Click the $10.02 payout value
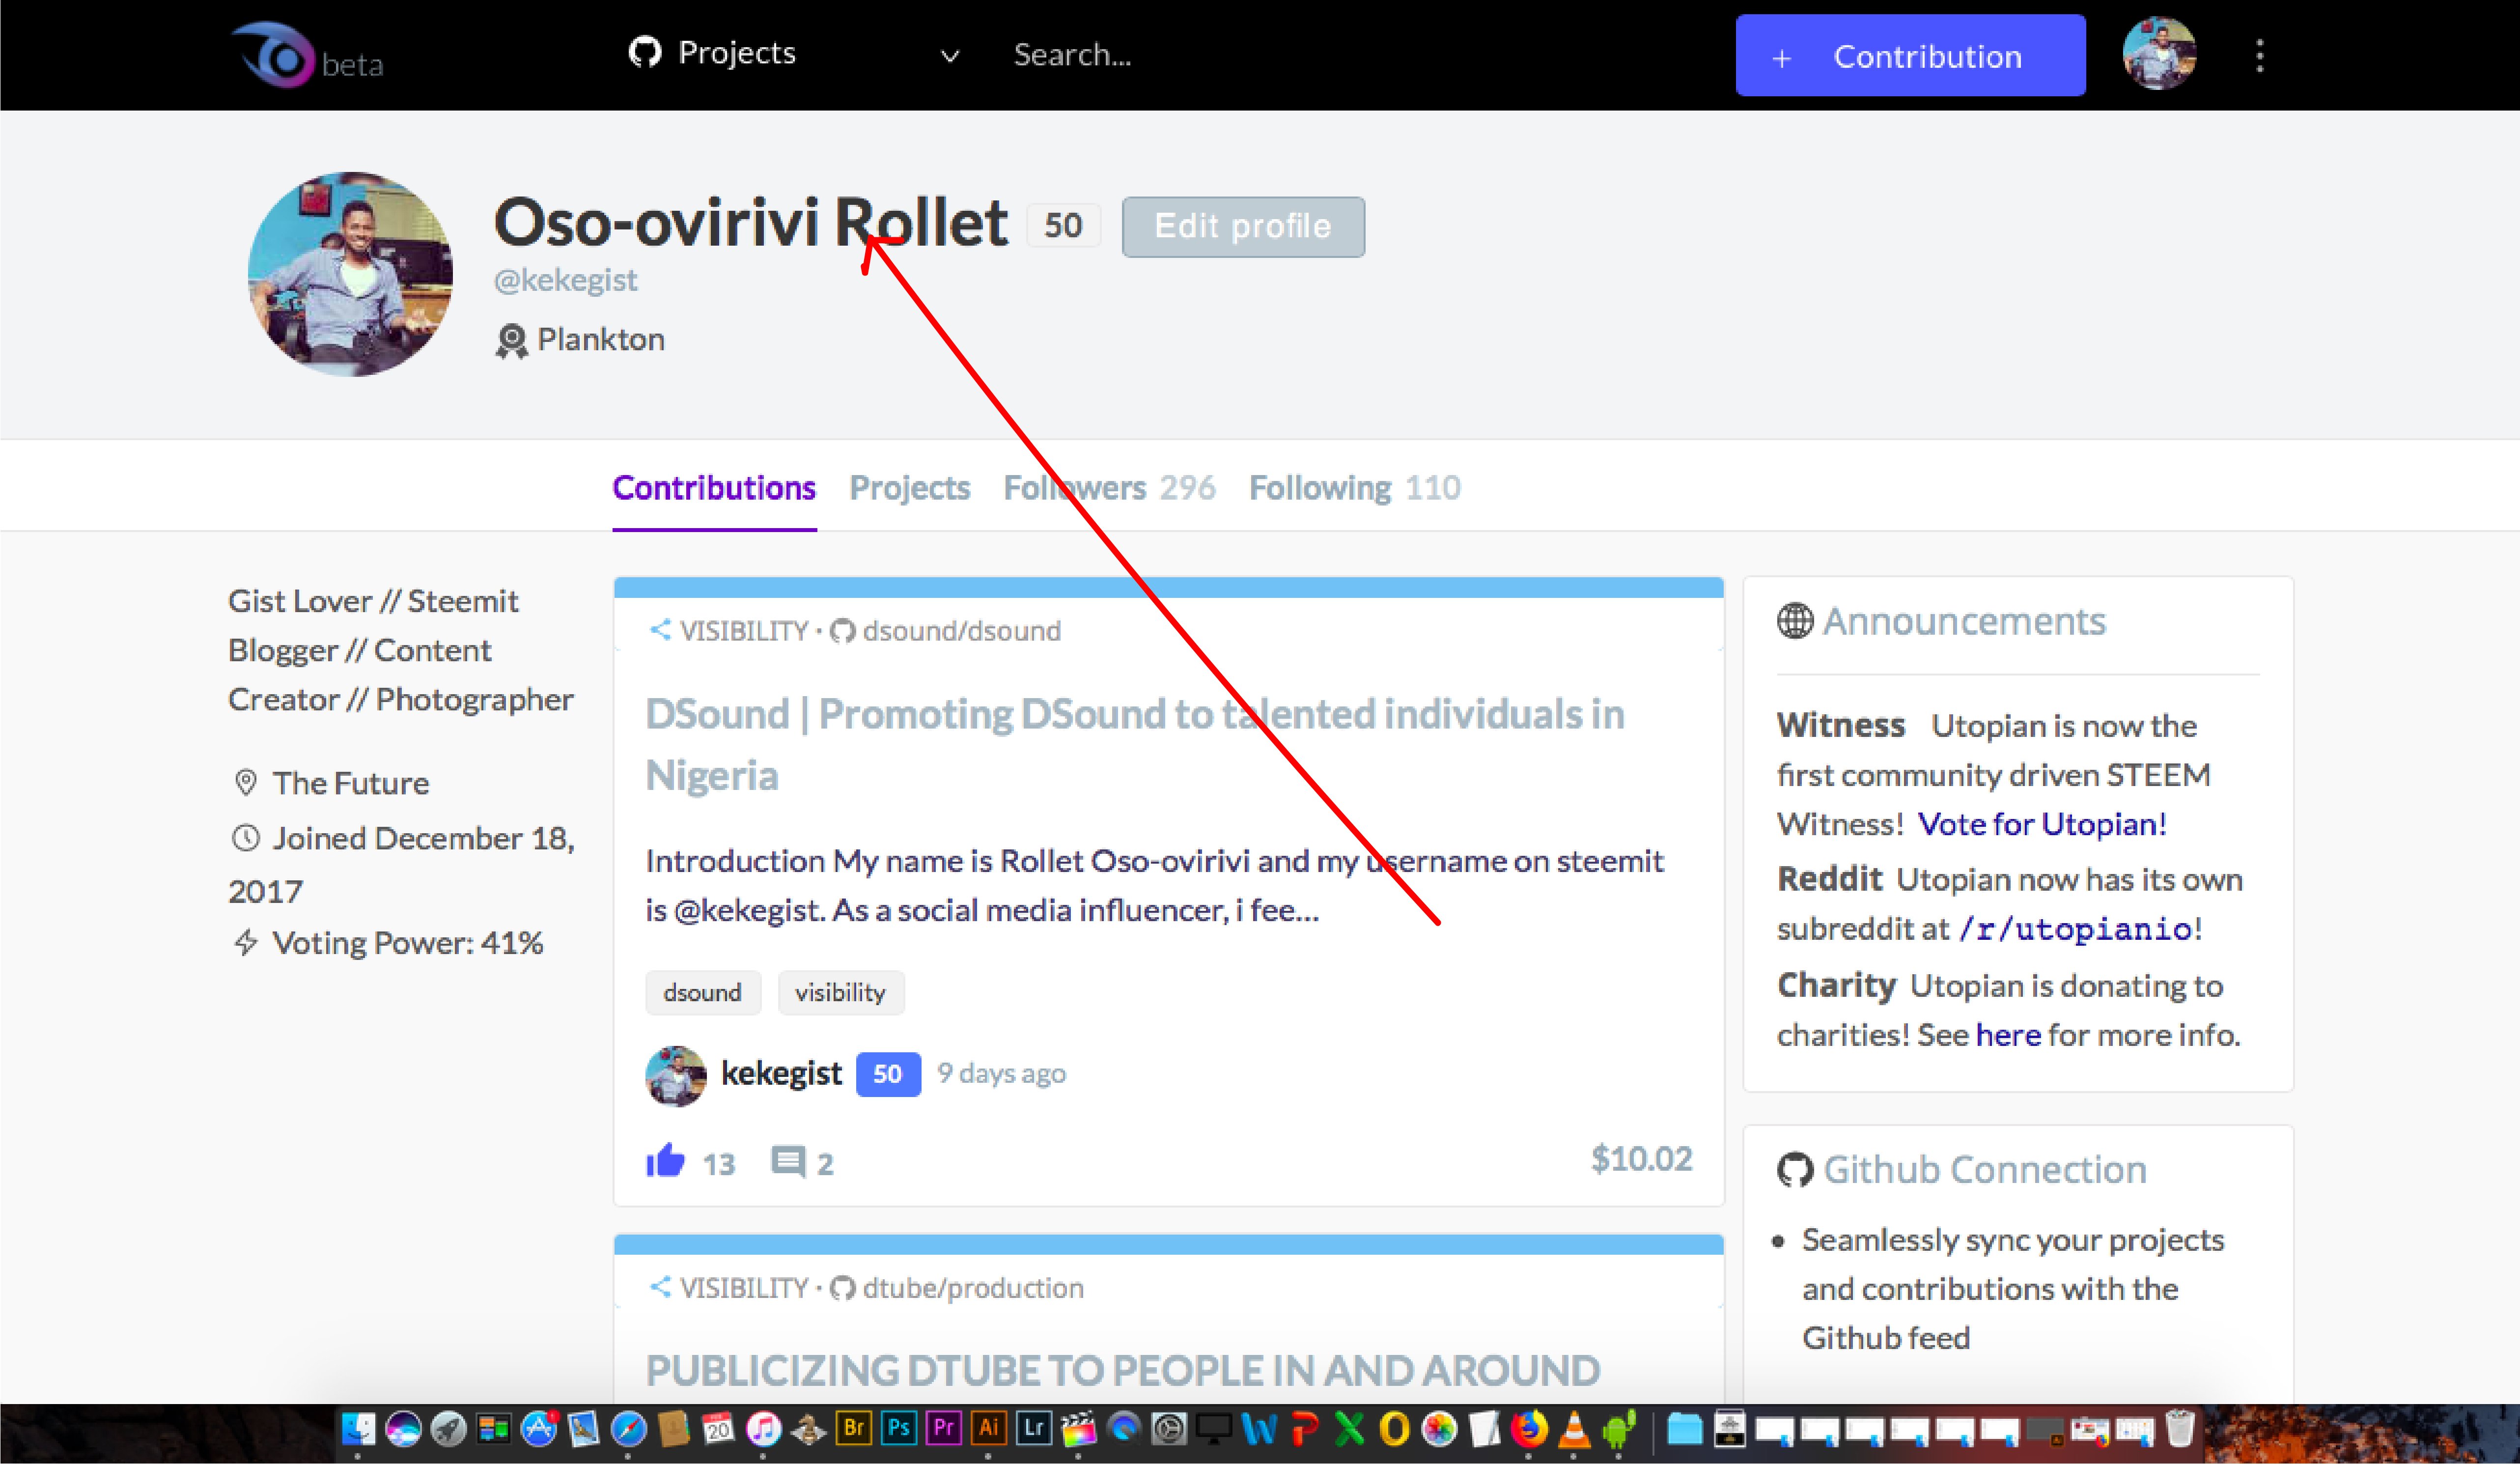 point(1642,1159)
